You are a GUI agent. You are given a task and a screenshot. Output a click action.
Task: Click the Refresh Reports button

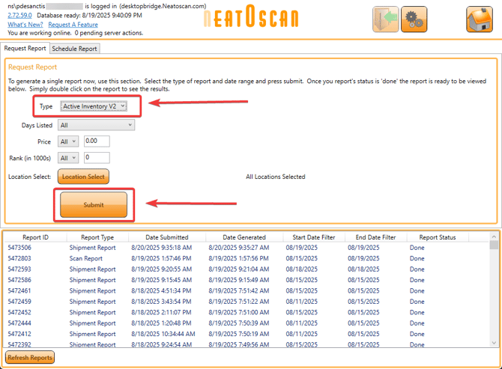[x=30, y=358]
